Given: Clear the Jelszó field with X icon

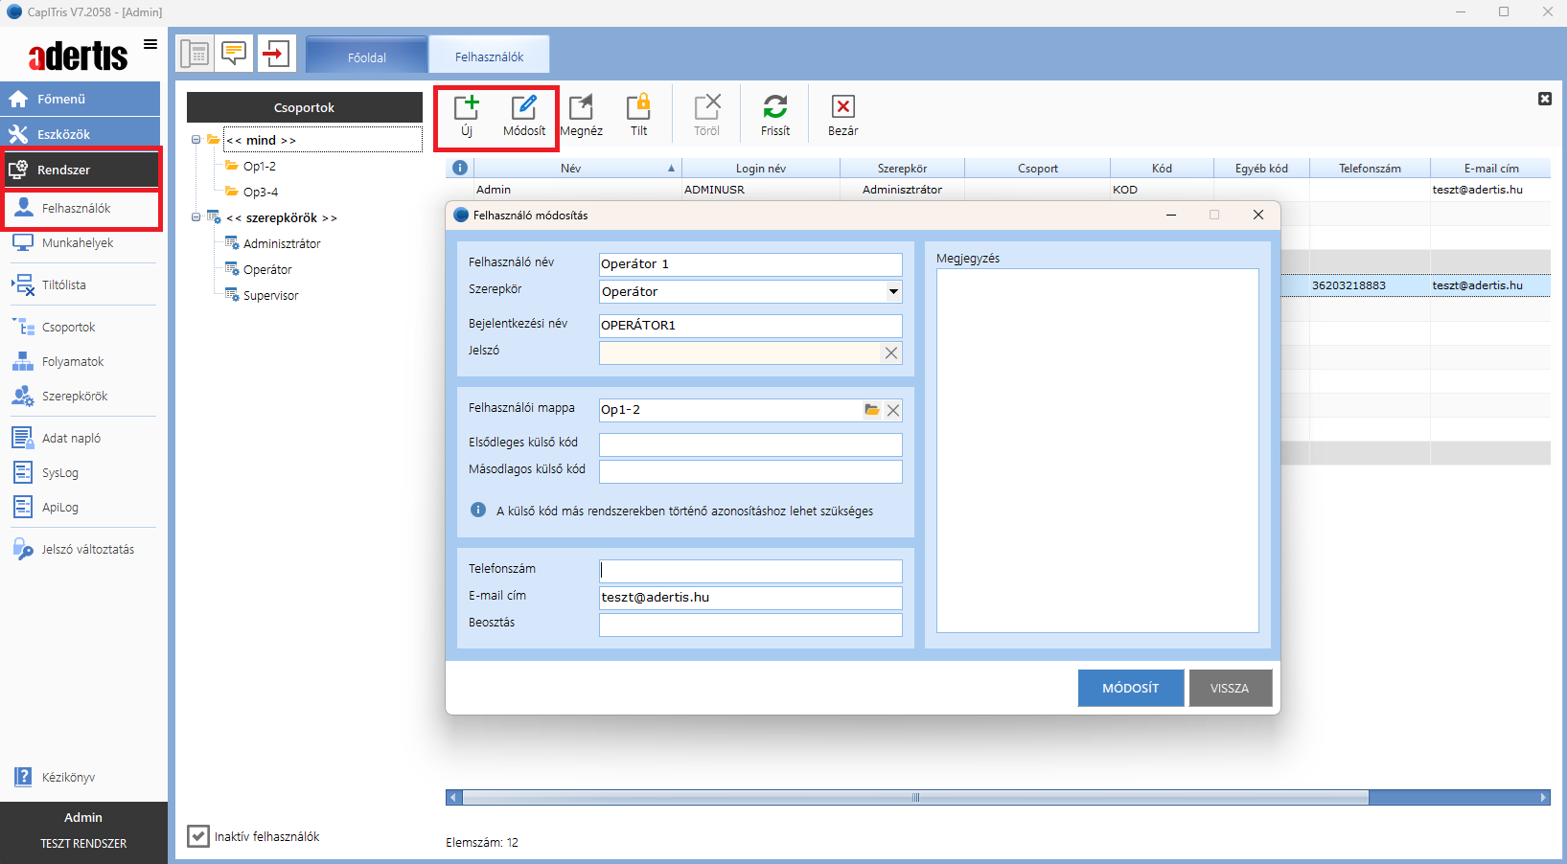Looking at the screenshot, I should coord(891,352).
